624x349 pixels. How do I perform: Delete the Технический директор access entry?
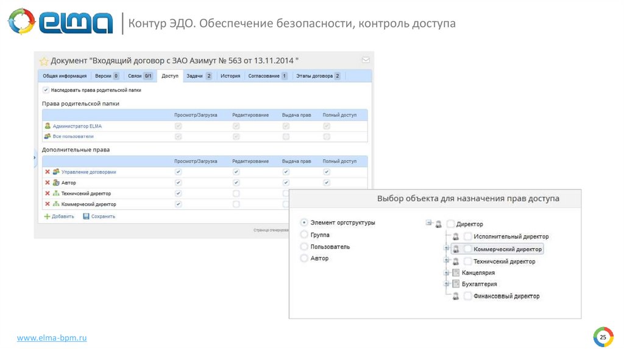click(x=48, y=193)
